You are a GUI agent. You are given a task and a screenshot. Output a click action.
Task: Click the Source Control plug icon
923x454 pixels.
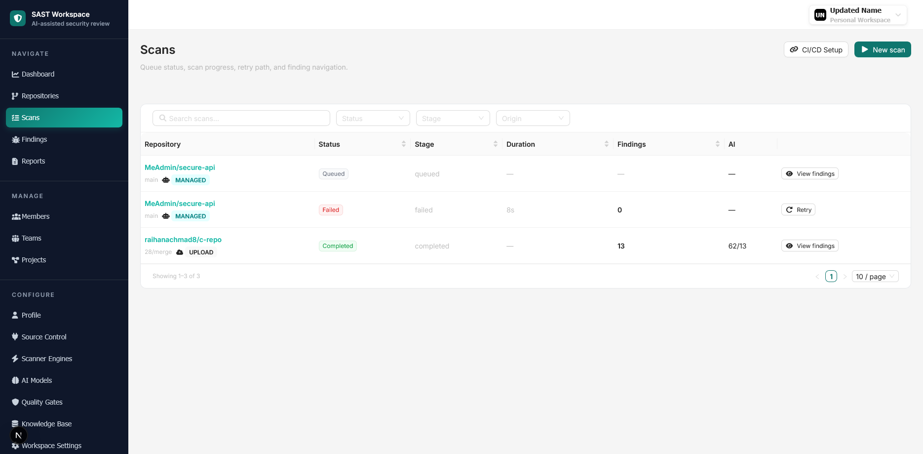pyautogui.click(x=15, y=337)
